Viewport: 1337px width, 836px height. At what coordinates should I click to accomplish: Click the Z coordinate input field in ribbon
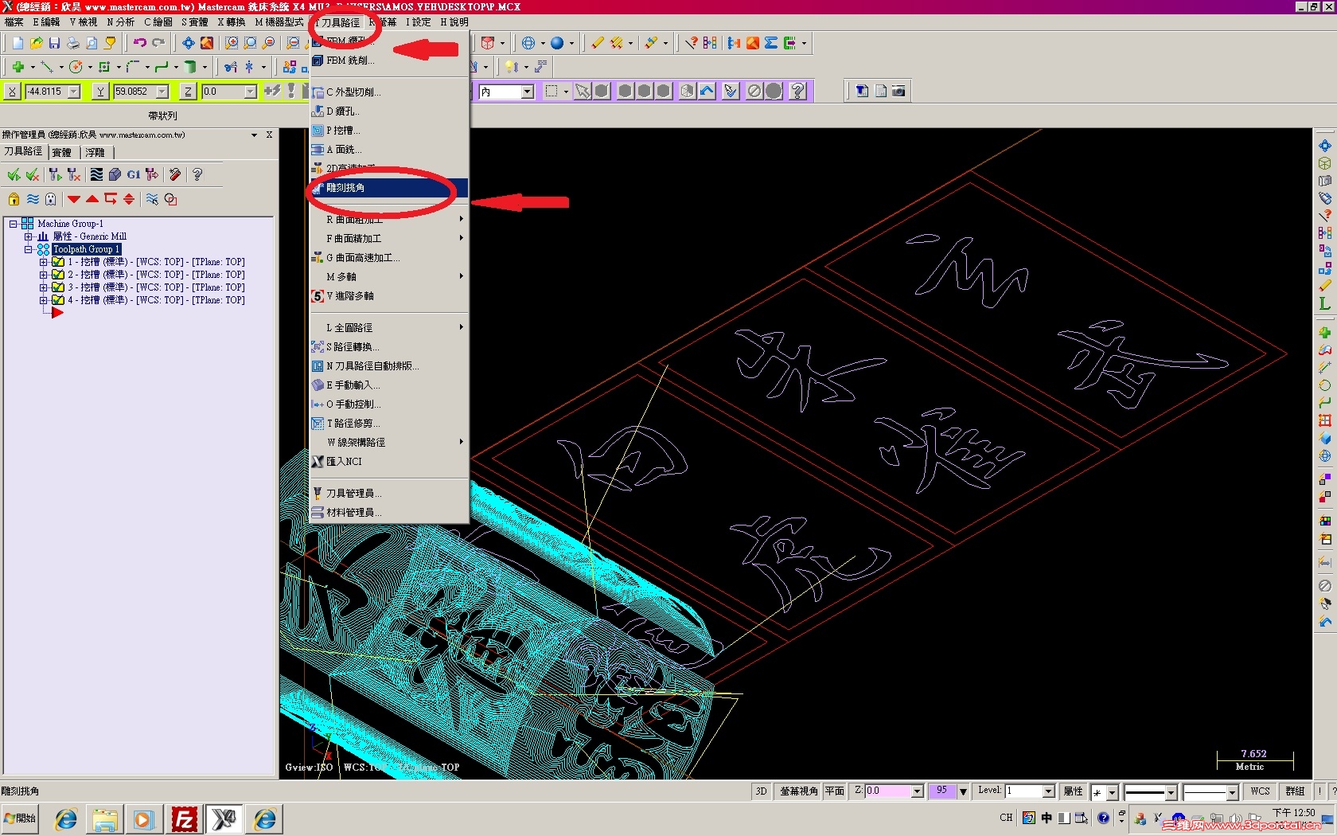(223, 92)
